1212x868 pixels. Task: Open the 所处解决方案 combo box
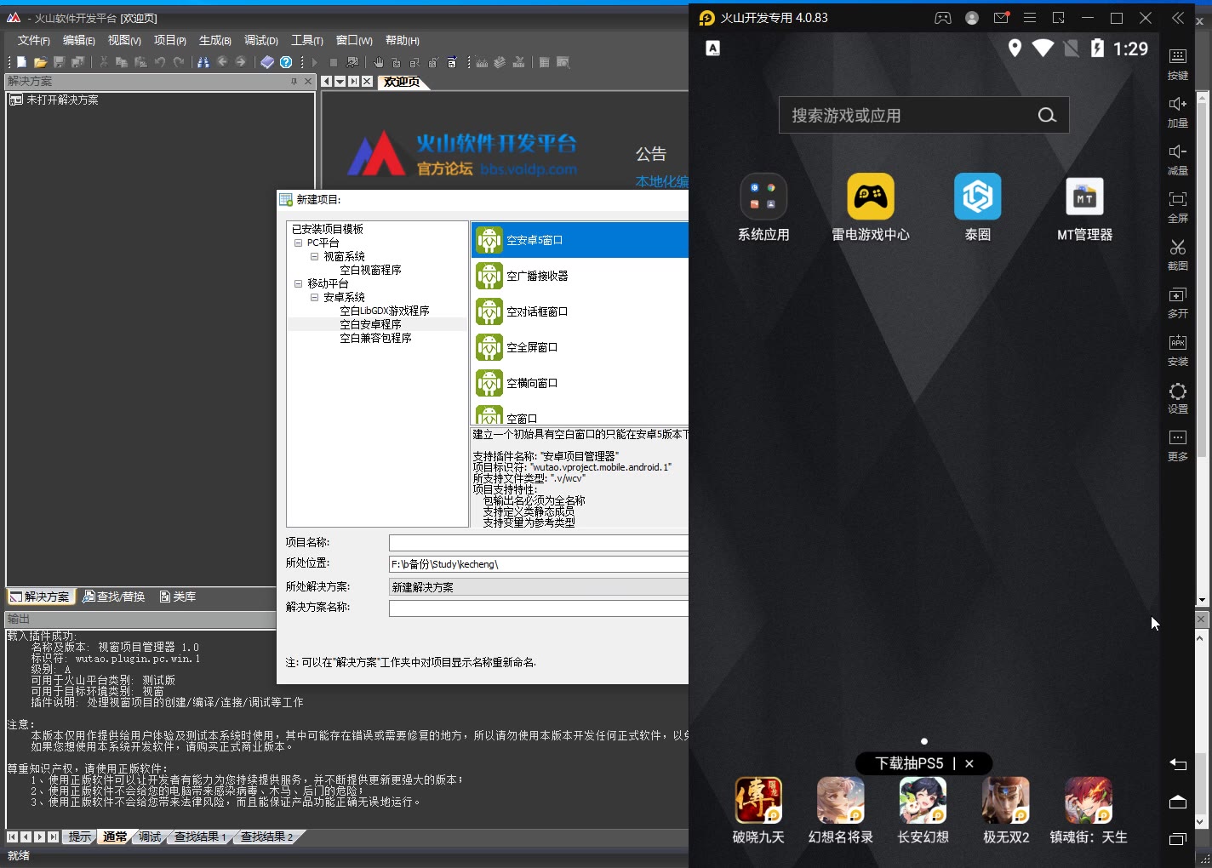pyautogui.click(x=539, y=587)
